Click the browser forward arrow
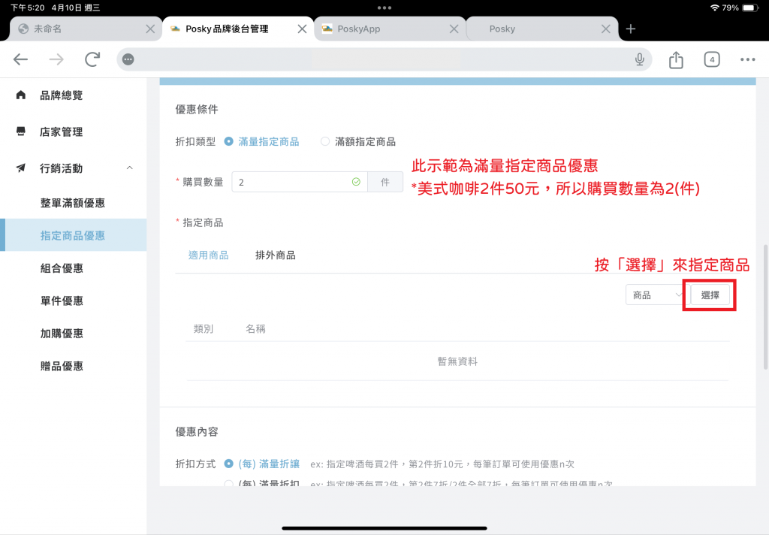The width and height of the screenshot is (769, 535). point(56,59)
